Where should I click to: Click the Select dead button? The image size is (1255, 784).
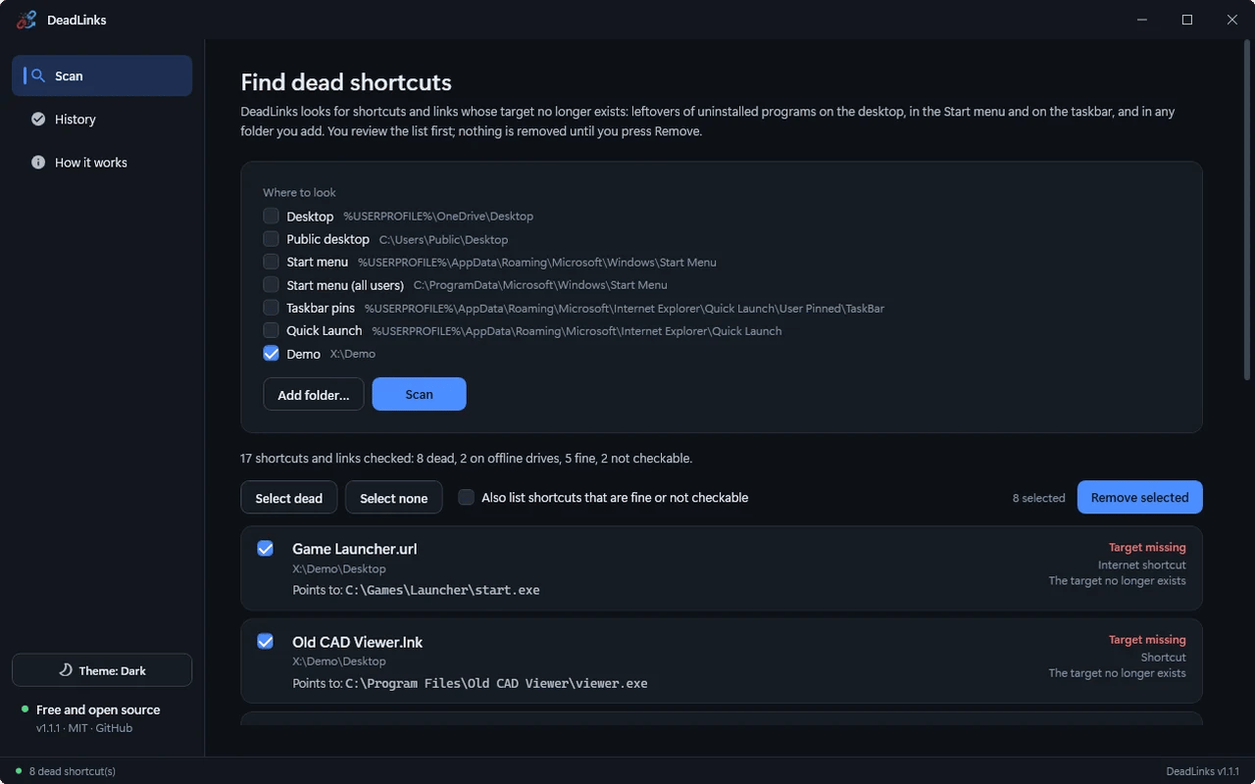[x=288, y=498]
